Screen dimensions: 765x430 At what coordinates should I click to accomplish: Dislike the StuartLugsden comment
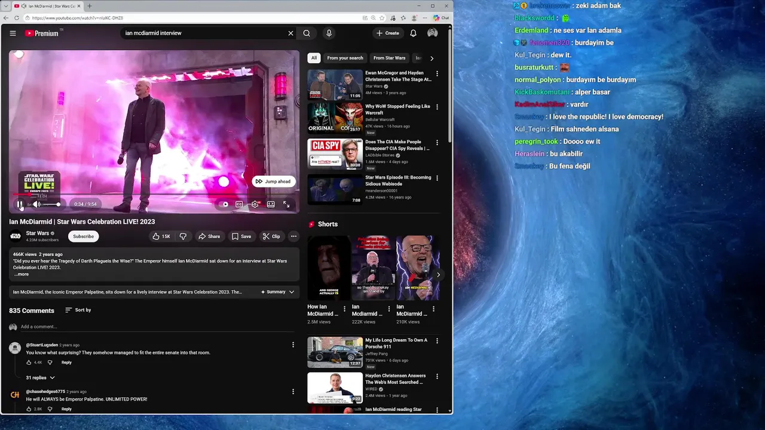(x=50, y=363)
